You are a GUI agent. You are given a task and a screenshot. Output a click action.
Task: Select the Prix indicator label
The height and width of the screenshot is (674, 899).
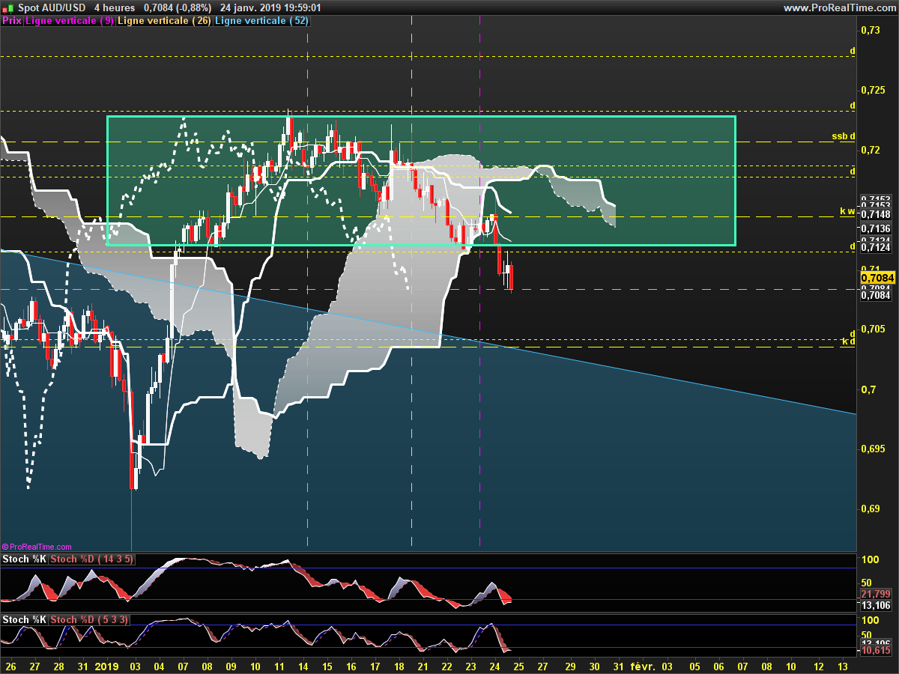(12, 21)
